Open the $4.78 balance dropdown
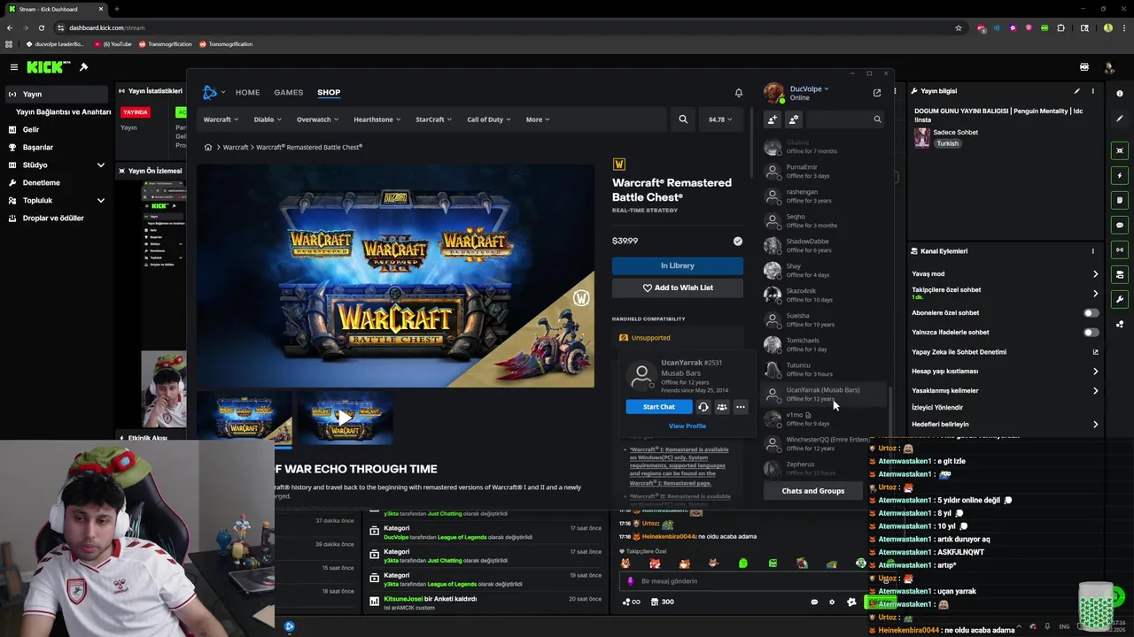The width and height of the screenshot is (1134, 637). tap(720, 119)
